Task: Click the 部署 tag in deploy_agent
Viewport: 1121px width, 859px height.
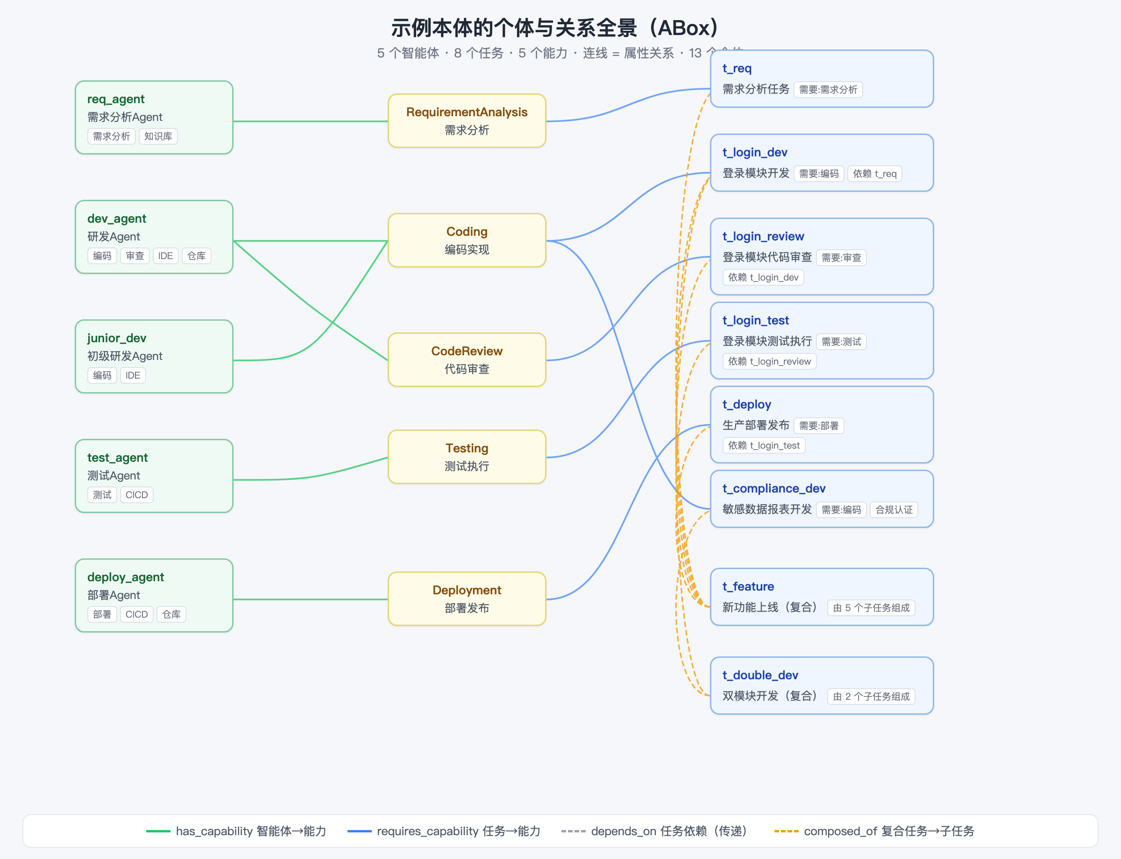Action: click(102, 614)
